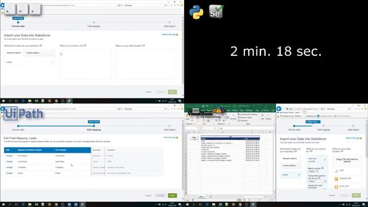368x207 pixels.
Task: Click the green Next button in the UiPath window
Action: point(172,195)
